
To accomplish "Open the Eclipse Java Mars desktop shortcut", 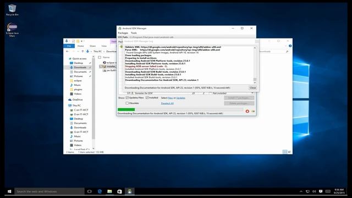I will 12,29.
